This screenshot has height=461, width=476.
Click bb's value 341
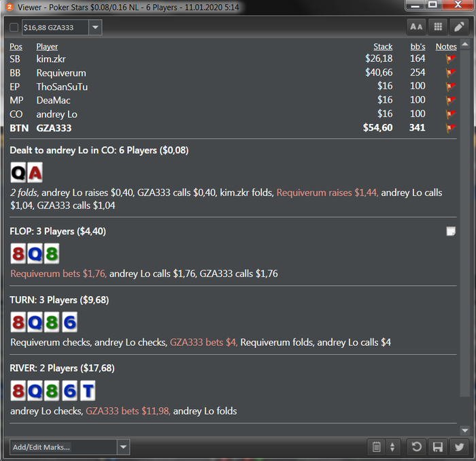417,128
